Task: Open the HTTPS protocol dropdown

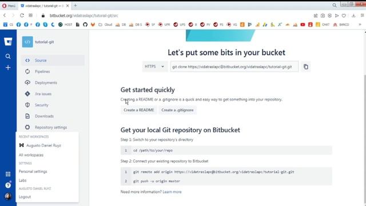Action: 154,66
